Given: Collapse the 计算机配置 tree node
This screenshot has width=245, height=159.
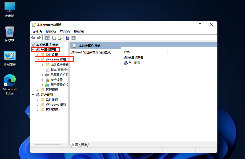Looking at the screenshot, I should [x=33, y=50].
